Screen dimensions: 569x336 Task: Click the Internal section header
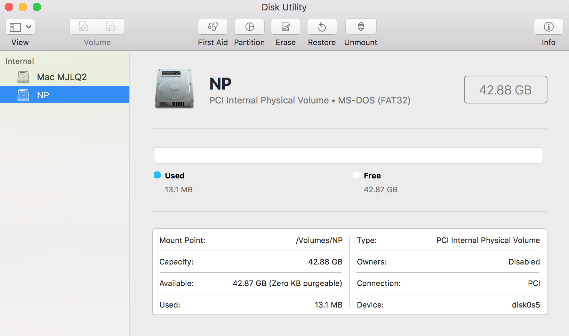pyautogui.click(x=20, y=61)
